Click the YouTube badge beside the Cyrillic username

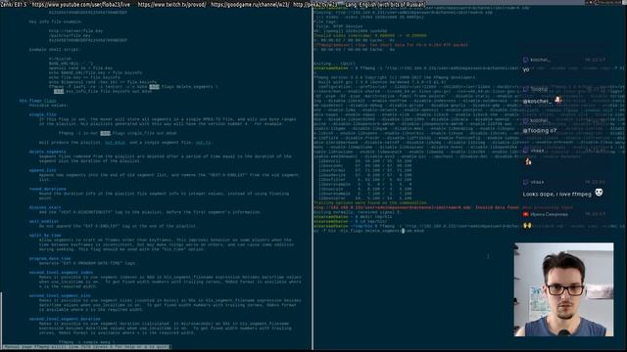525,214
